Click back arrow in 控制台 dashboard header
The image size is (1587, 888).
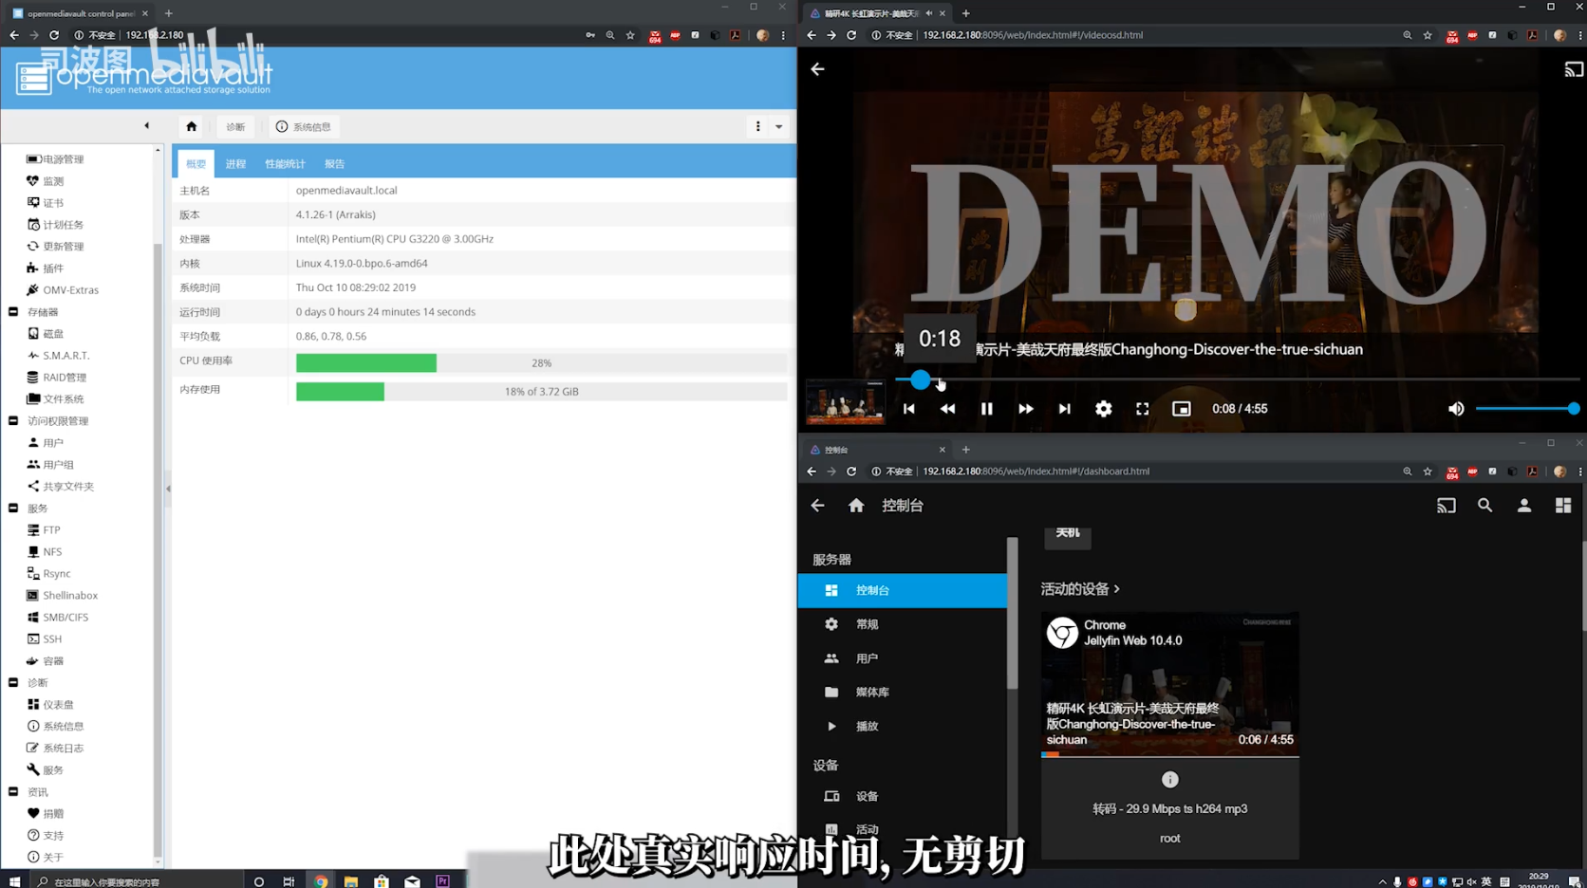tap(818, 506)
